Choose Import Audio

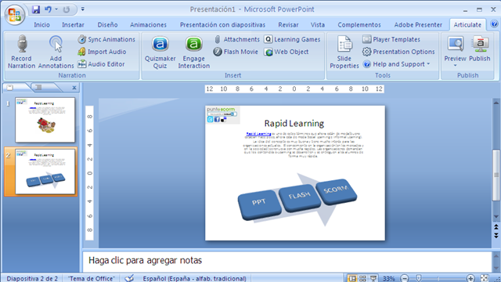[x=102, y=52]
